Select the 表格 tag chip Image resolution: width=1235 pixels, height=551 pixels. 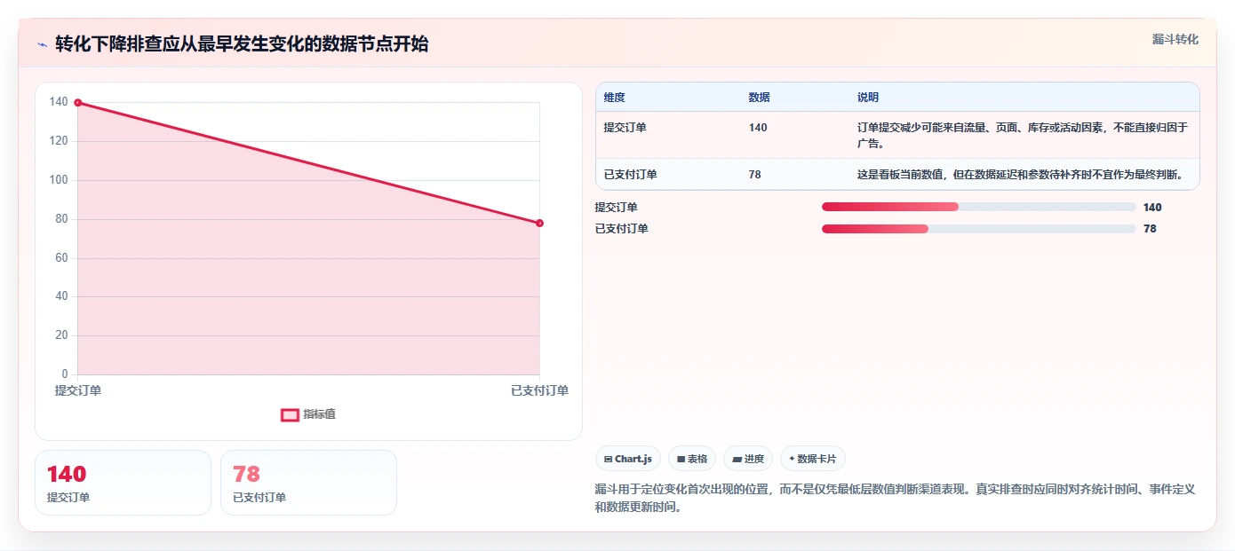pos(691,459)
